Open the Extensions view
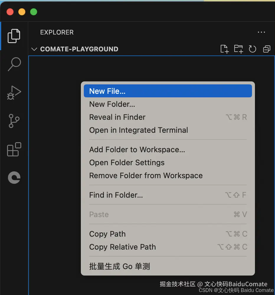 14,149
